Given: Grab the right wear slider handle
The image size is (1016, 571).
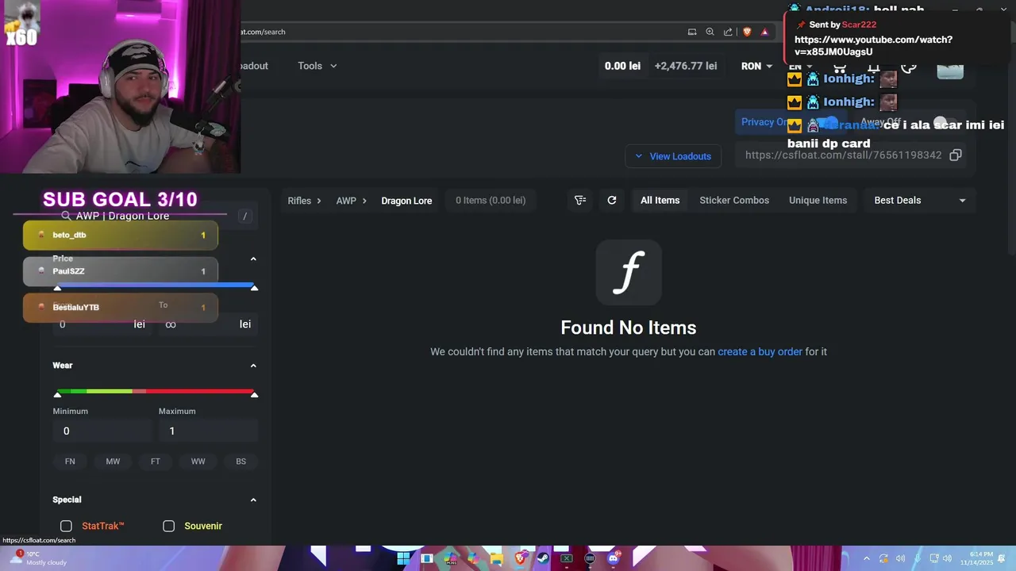Looking at the screenshot, I should coord(254,394).
